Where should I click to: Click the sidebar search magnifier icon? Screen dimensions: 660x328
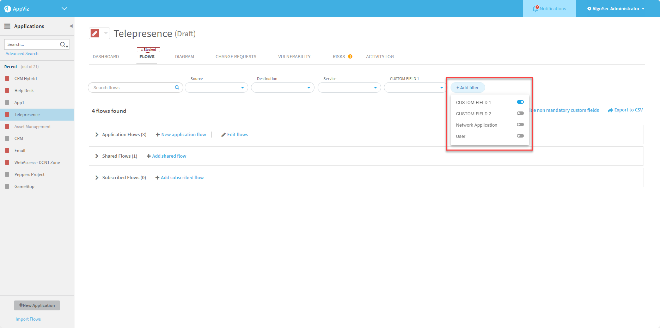point(63,44)
